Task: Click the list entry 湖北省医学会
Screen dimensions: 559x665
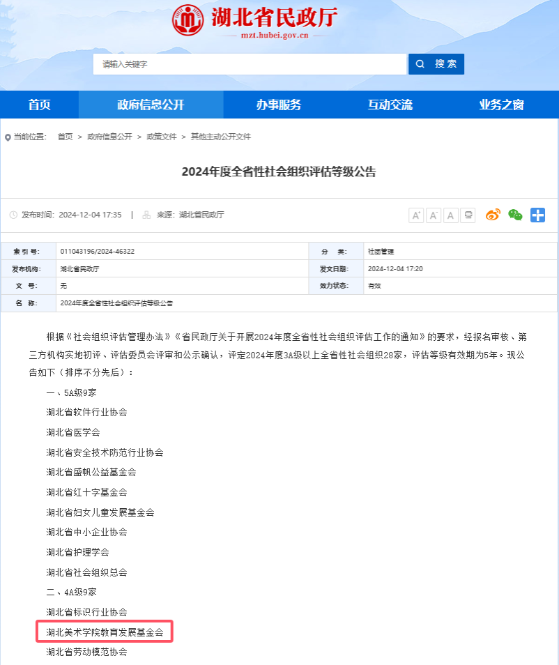Action: [73, 433]
